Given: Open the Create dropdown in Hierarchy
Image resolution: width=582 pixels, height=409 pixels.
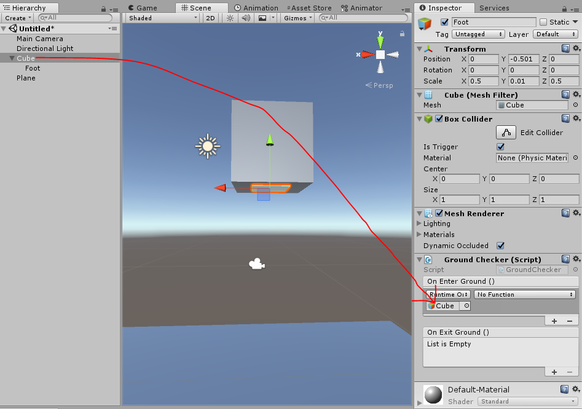Looking at the screenshot, I should point(17,18).
